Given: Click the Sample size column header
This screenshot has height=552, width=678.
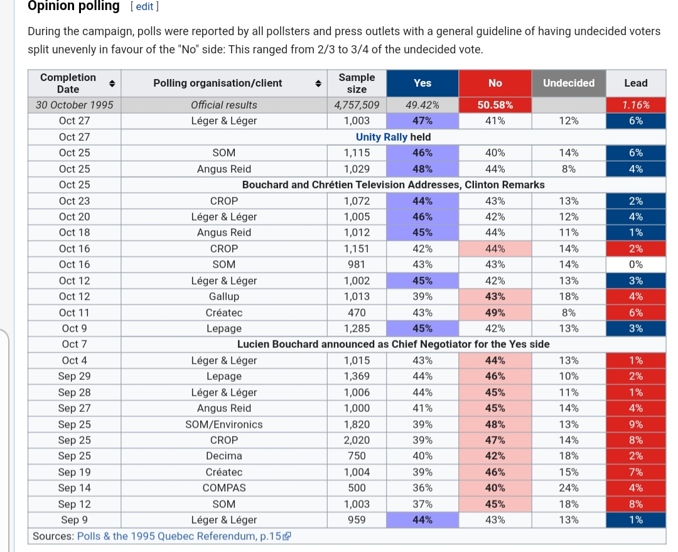Looking at the screenshot, I should pos(356,83).
